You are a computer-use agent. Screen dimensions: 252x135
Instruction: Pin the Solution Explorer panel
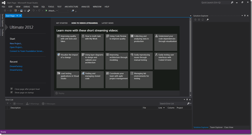[x=245, y=15]
